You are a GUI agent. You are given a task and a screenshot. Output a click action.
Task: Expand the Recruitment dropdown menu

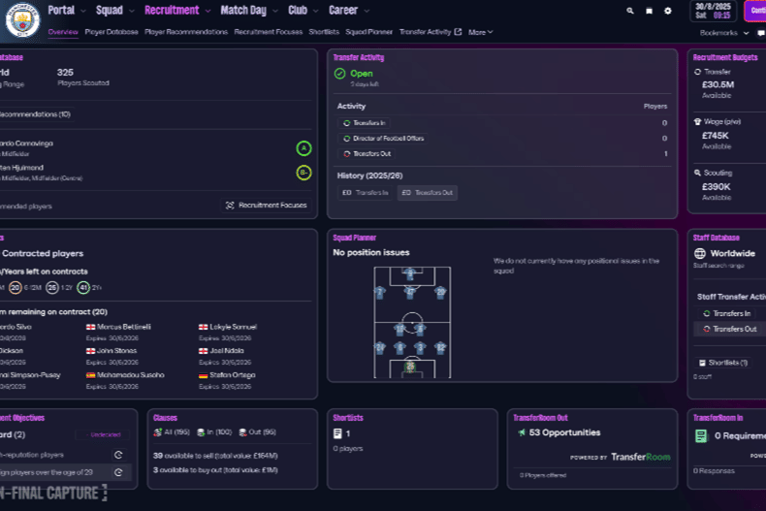177,11
